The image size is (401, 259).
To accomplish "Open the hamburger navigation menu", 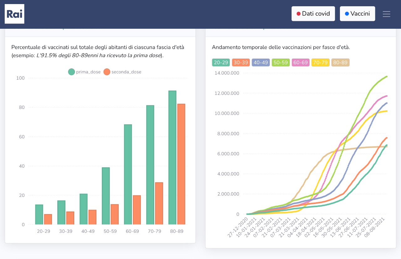I will (x=387, y=14).
